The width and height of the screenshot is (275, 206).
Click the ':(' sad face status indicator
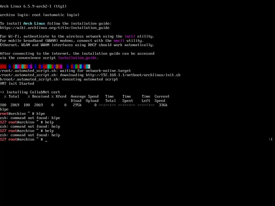click(x=271, y=139)
